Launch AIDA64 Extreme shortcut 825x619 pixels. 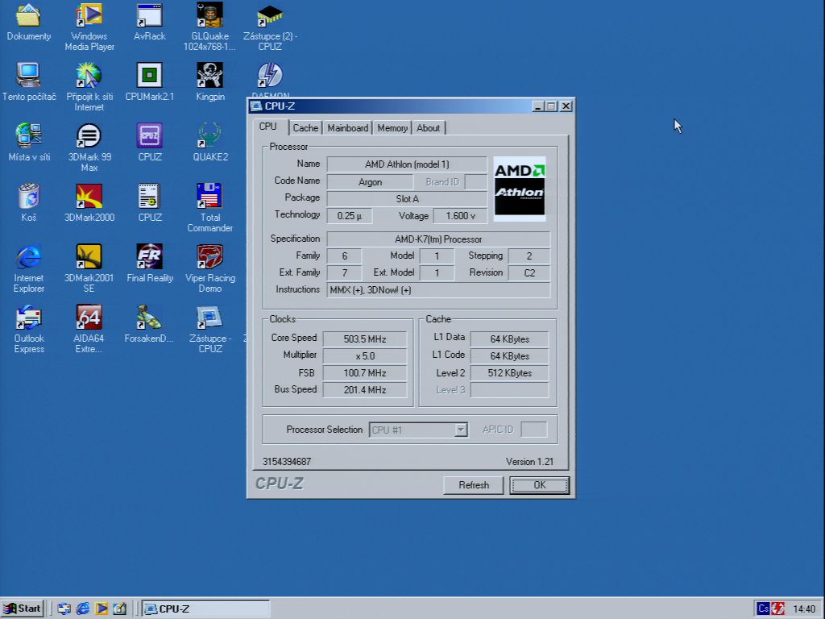89,317
